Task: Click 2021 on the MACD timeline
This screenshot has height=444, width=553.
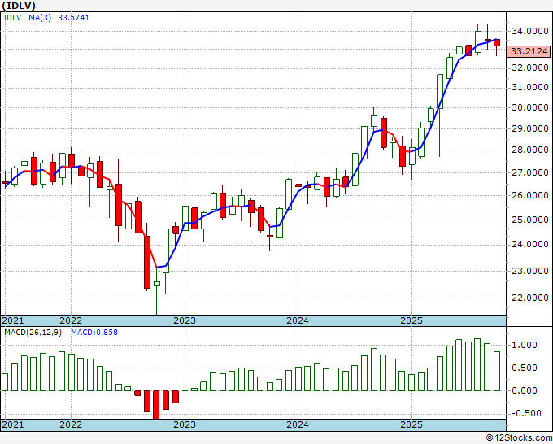Action: click(13, 424)
